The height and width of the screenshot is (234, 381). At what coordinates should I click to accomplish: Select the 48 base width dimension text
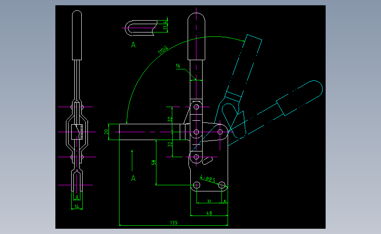point(209,213)
